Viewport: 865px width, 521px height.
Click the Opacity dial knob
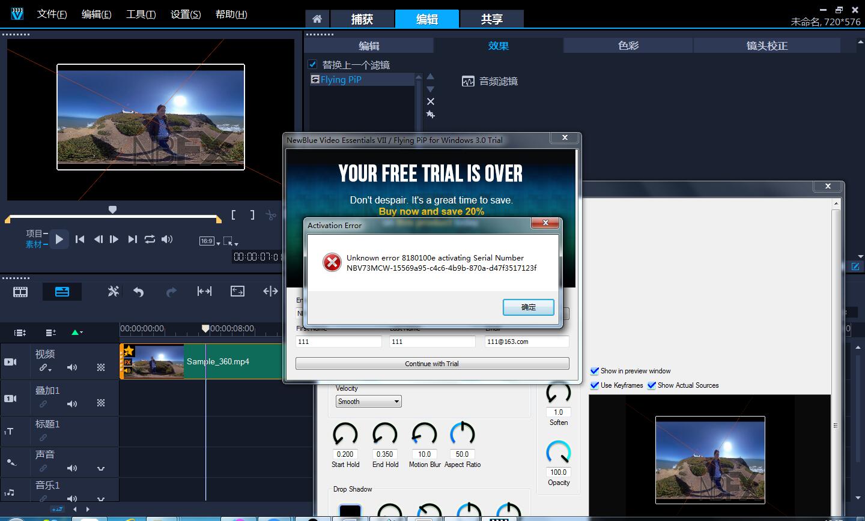tap(559, 452)
